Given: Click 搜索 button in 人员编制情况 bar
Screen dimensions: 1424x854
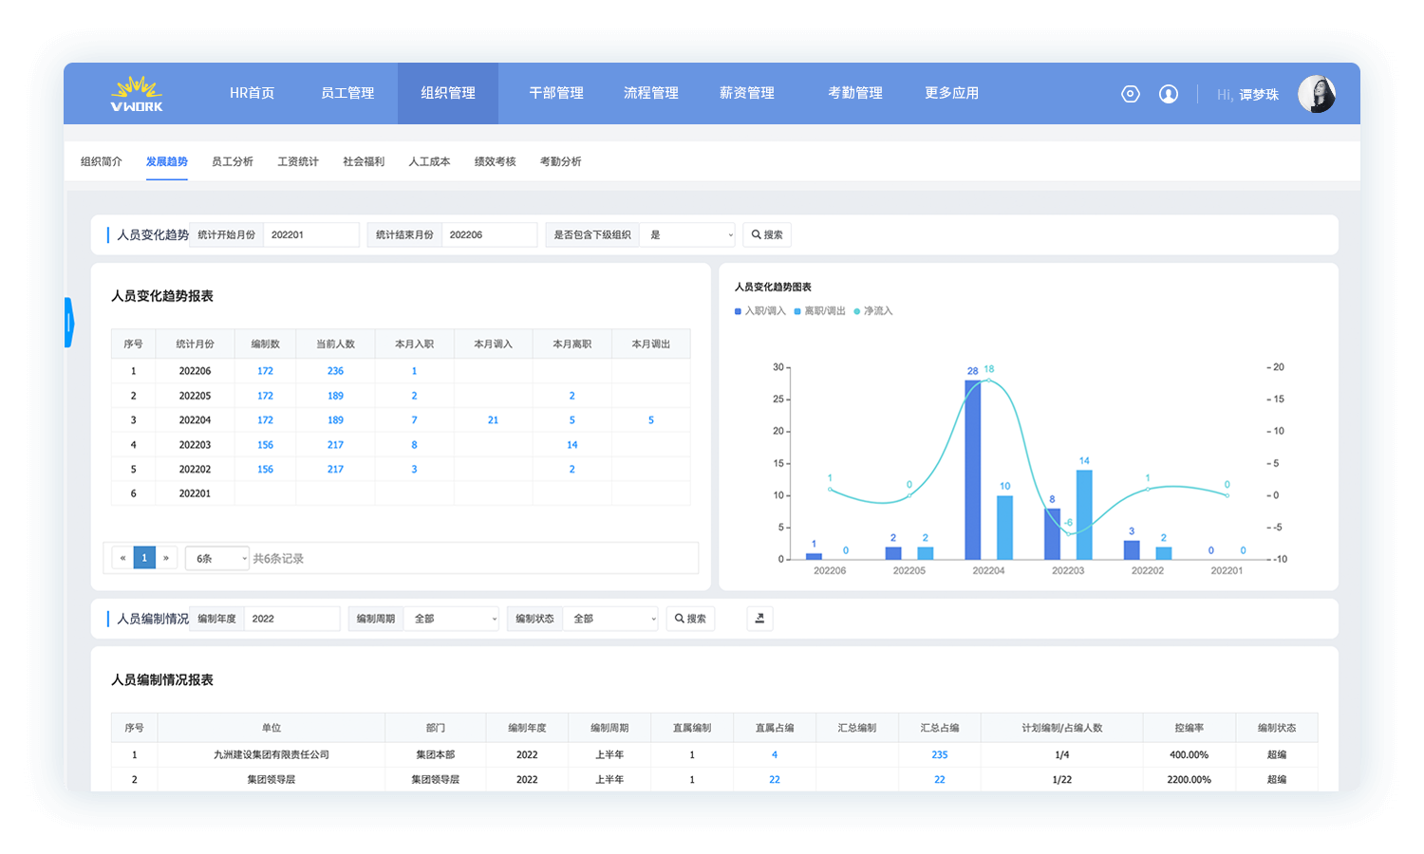Looking at the screenshot, I should 690,619.
